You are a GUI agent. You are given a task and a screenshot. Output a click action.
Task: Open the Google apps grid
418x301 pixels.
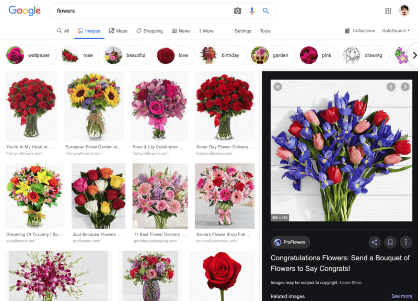(388, 11)
